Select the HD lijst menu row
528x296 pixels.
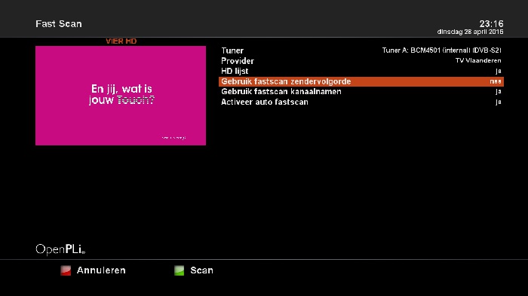(x=361, y=71)
